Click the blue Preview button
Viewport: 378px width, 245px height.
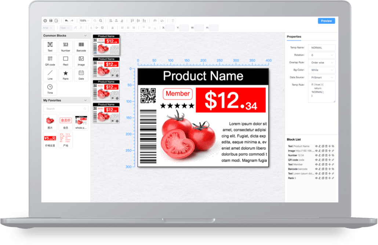click(x=326, y=21)
